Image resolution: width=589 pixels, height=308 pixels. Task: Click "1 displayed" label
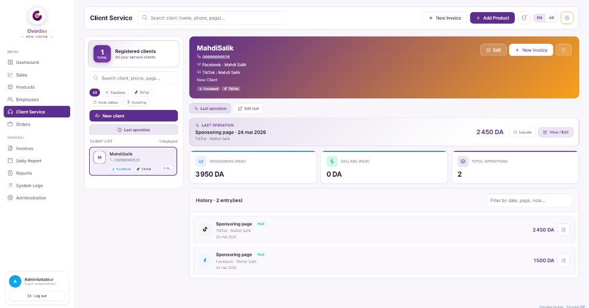point(168,142)
